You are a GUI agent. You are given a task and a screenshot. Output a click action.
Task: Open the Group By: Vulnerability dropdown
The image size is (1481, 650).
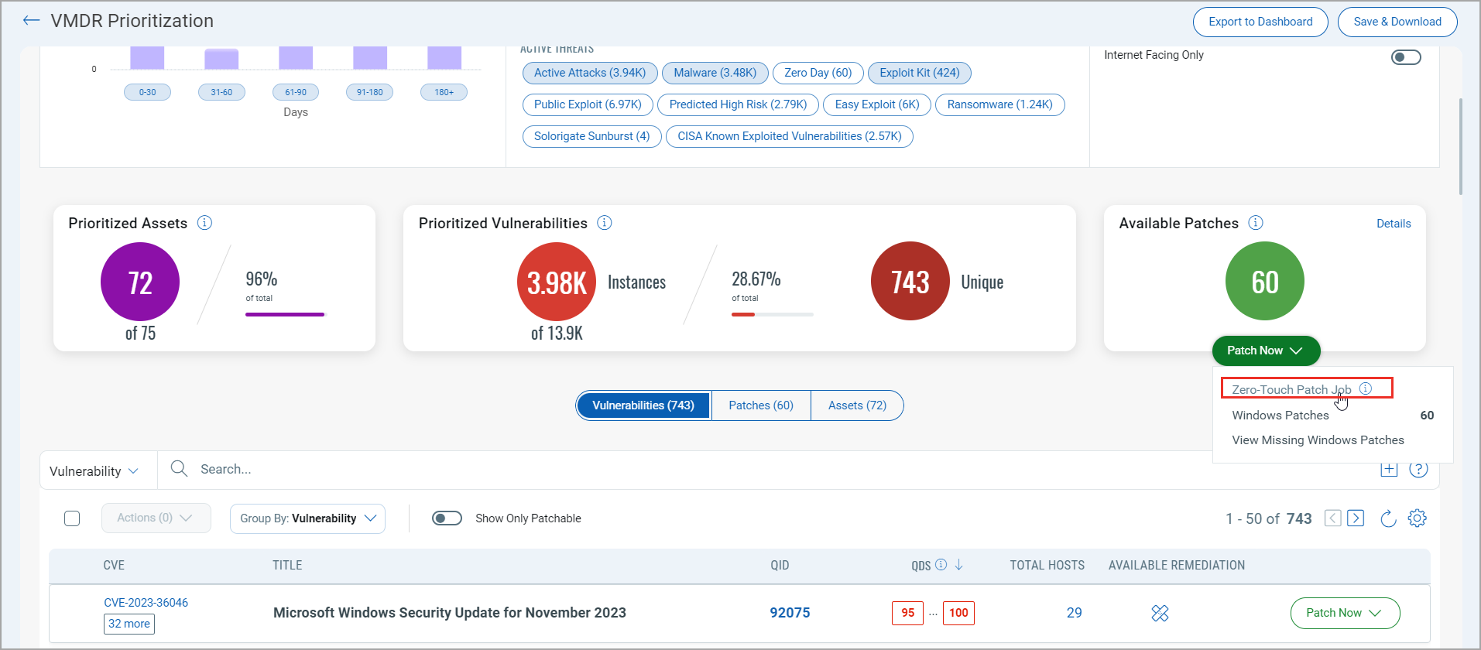pos(307,518)
